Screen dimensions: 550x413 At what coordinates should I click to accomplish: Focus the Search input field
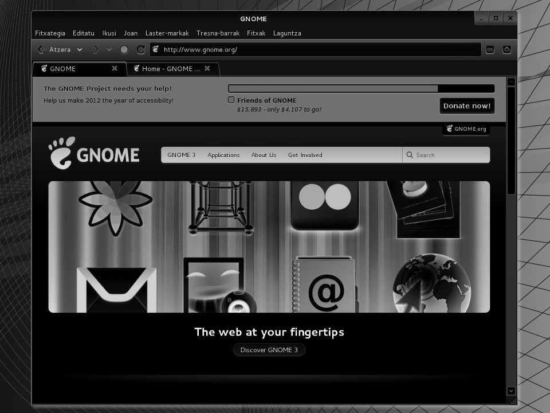coord(446,155)
